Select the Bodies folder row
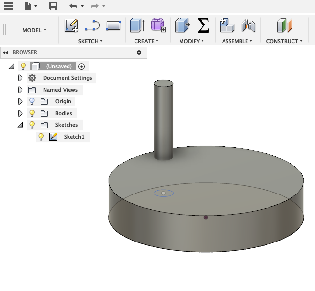 click(x=52, y=113)
